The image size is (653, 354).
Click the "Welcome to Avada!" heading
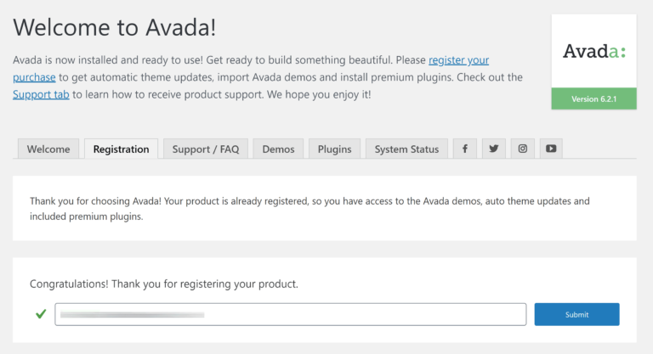pyautogui.click(x=115, y=27)
